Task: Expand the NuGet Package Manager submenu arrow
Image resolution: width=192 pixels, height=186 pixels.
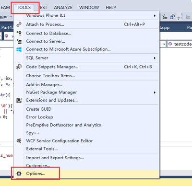Action: pos(155,93)
